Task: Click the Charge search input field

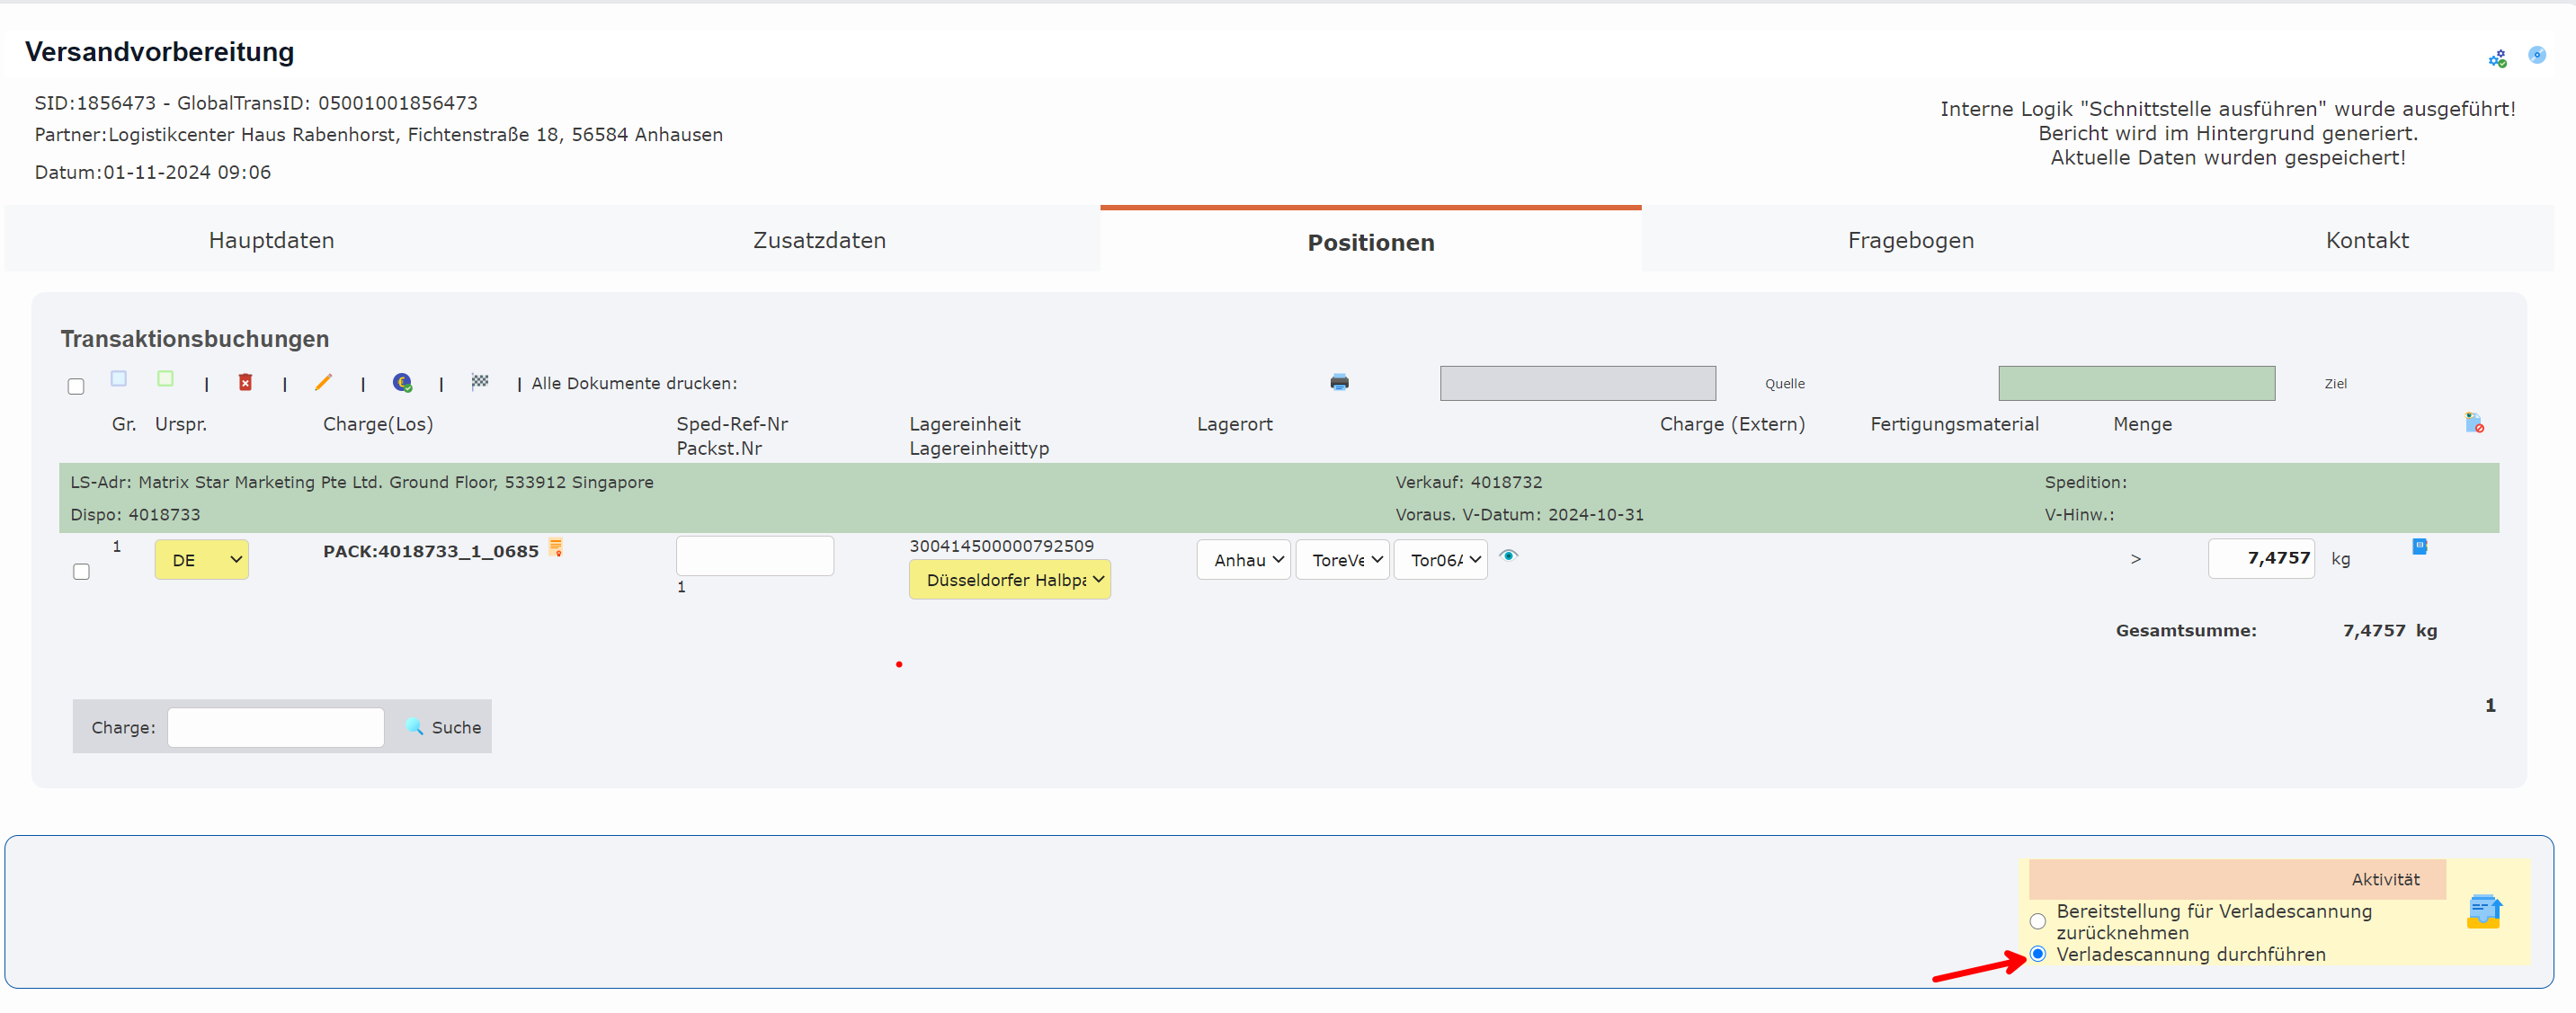Action: [x=276, y=727]
